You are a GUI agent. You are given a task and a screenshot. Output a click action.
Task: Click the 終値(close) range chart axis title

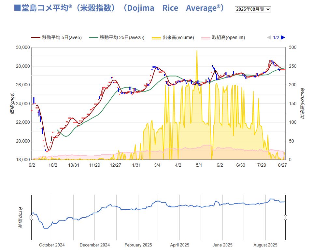coord(20,217)
